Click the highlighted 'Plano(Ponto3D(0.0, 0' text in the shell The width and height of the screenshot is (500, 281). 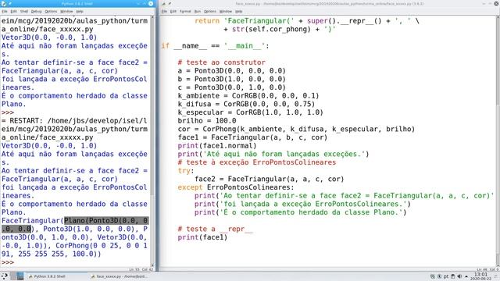coord(106,220)
